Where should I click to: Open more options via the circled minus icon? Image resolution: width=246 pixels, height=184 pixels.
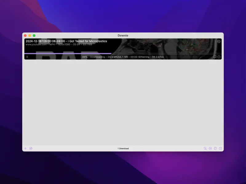(219, 57)
